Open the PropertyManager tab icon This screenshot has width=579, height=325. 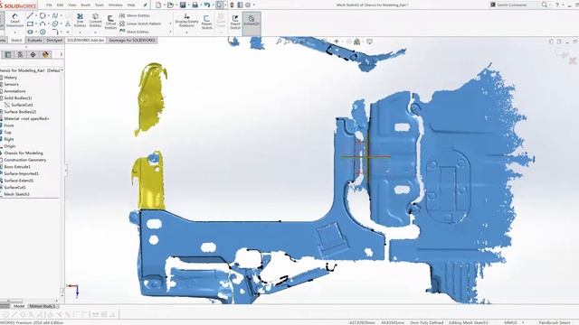20,54
